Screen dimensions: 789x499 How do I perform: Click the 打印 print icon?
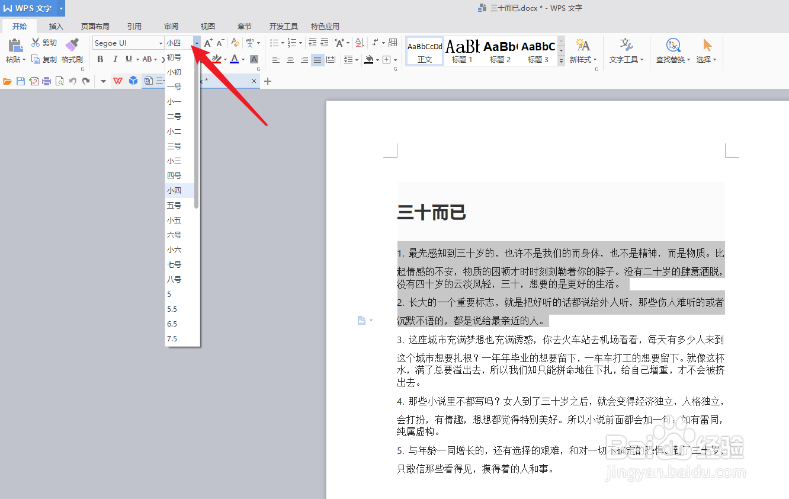(x=46, y=81)
